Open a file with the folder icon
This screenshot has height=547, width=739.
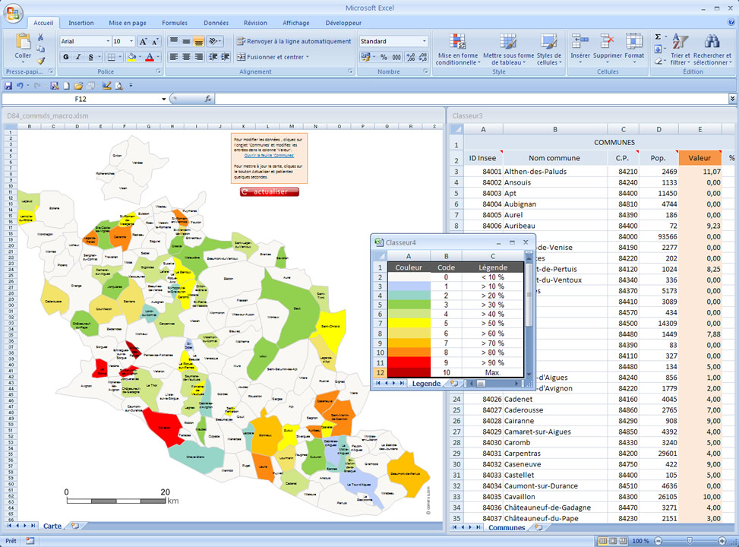point(78,86)
